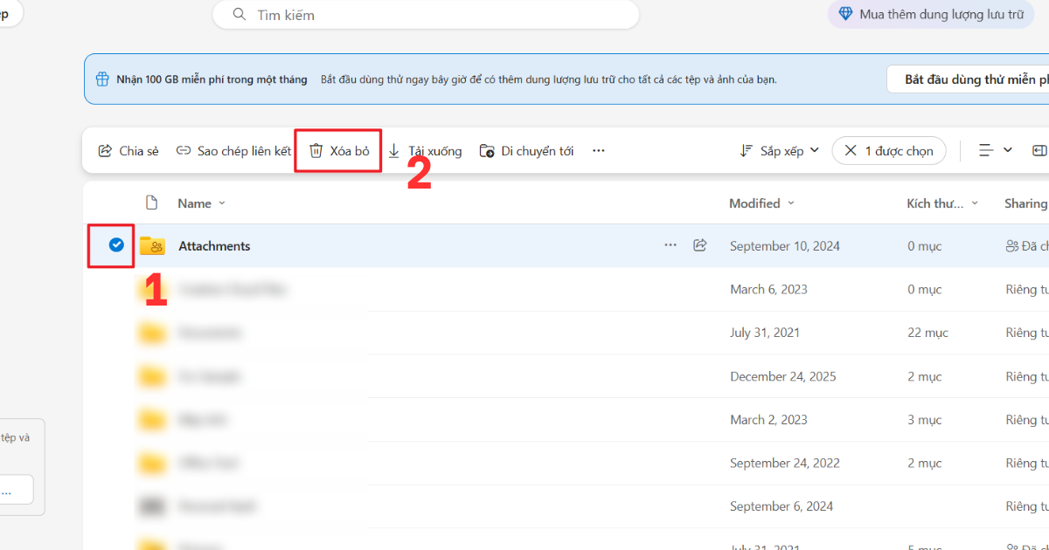Screen dimensions: 1049x550
Task: Sort by the Name column header
Action: [x=202, y=203]
